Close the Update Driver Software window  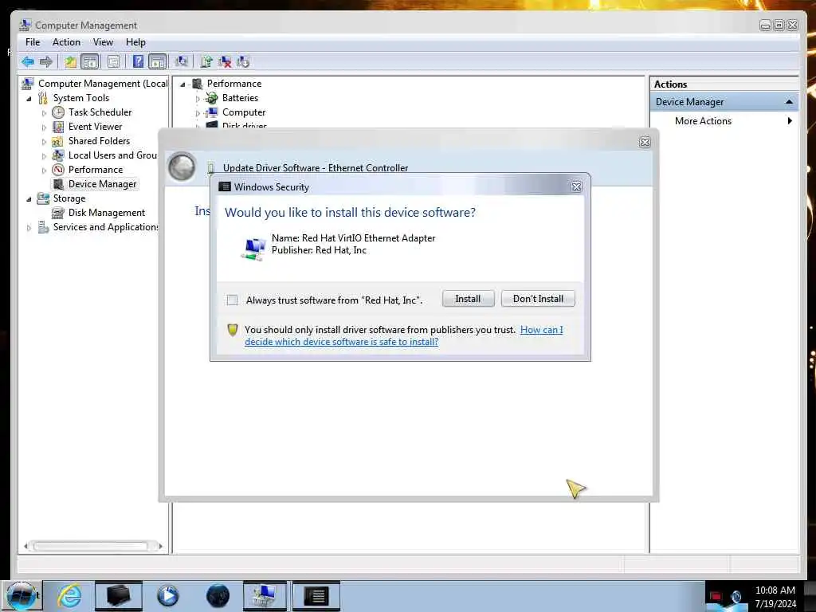644,142
